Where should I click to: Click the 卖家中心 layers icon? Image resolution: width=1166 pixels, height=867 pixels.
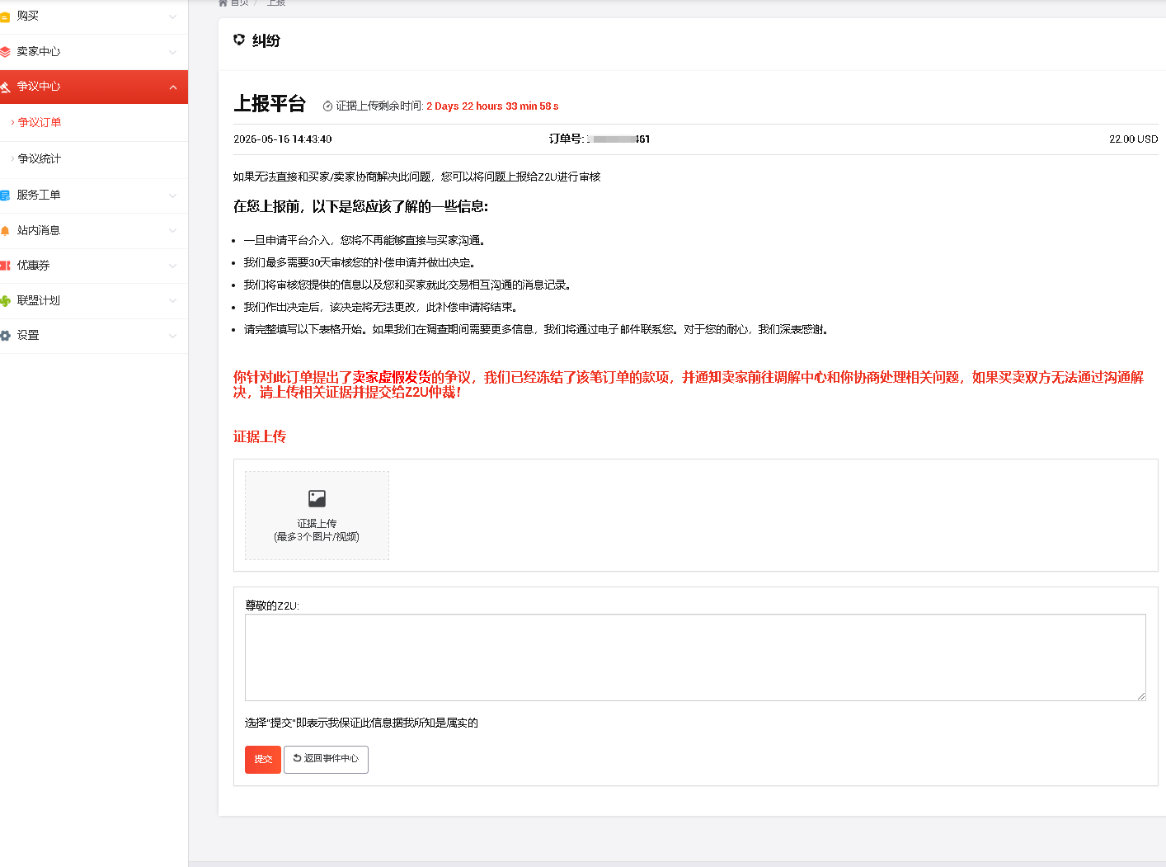[x=5, y=52]
